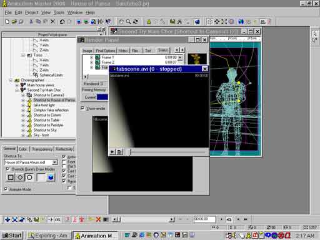
Task: Click the timecode input field
Action: pyautogui.click(x=204, y=219)
